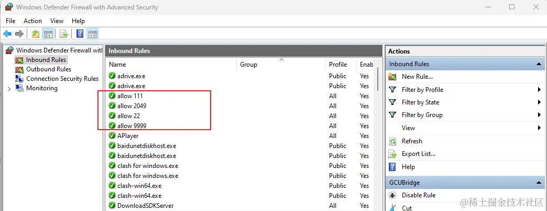Click Refresh in the Actions pane
The image size is (547, 211).
(x=412, y=141)
